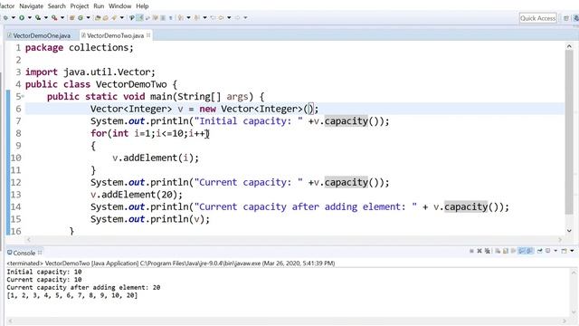This screenshot has height=326, width=579.
Task: Open the Project menu
Action: [x=80, y=6]
